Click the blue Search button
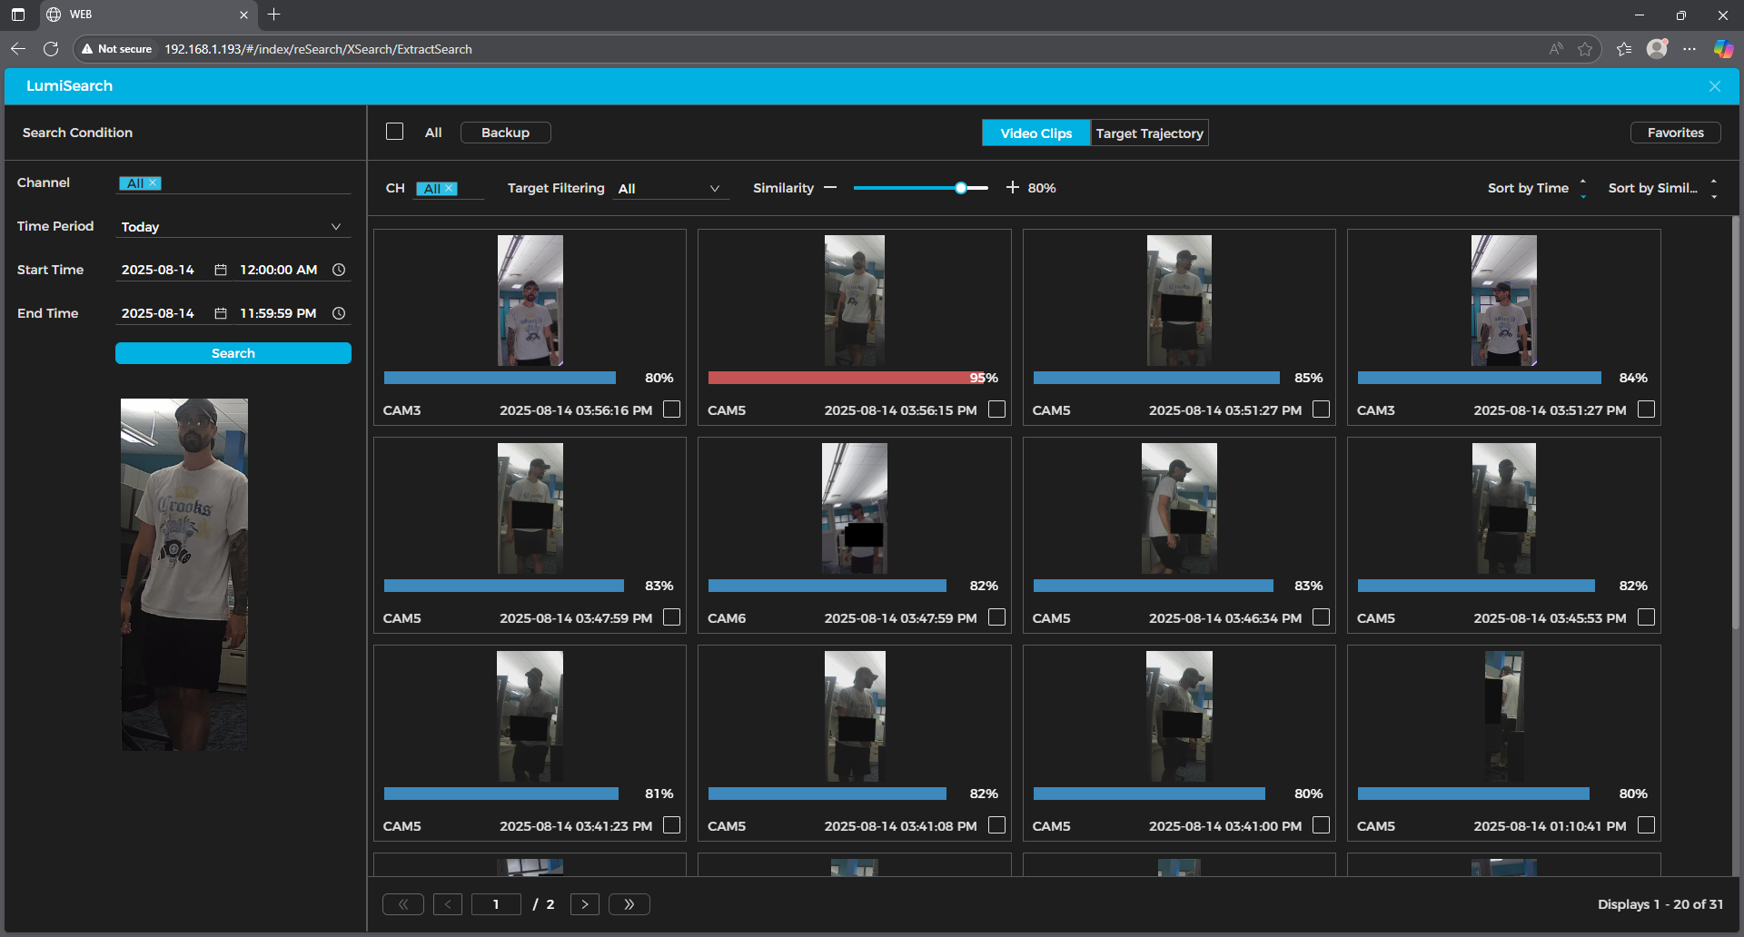 click(233, 353)
